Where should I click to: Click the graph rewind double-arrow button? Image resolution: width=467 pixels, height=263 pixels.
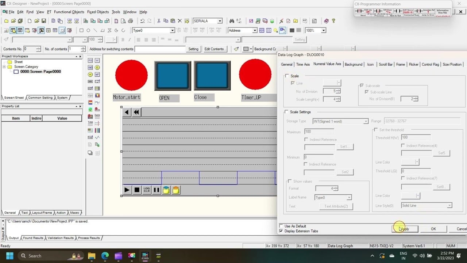pyautogui.click(x=136, y=113)
